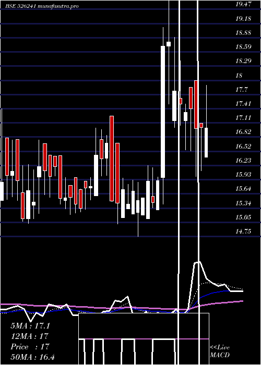Click the tallest white candlestick reaching 18.59
Screen dimensions: 261x365
click(163, 112)
